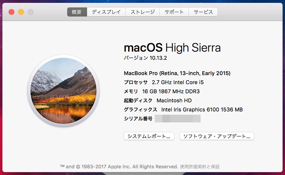Click the プロセッサ label
Viewport: 285px width, 175px height.
tap(136, 82)
